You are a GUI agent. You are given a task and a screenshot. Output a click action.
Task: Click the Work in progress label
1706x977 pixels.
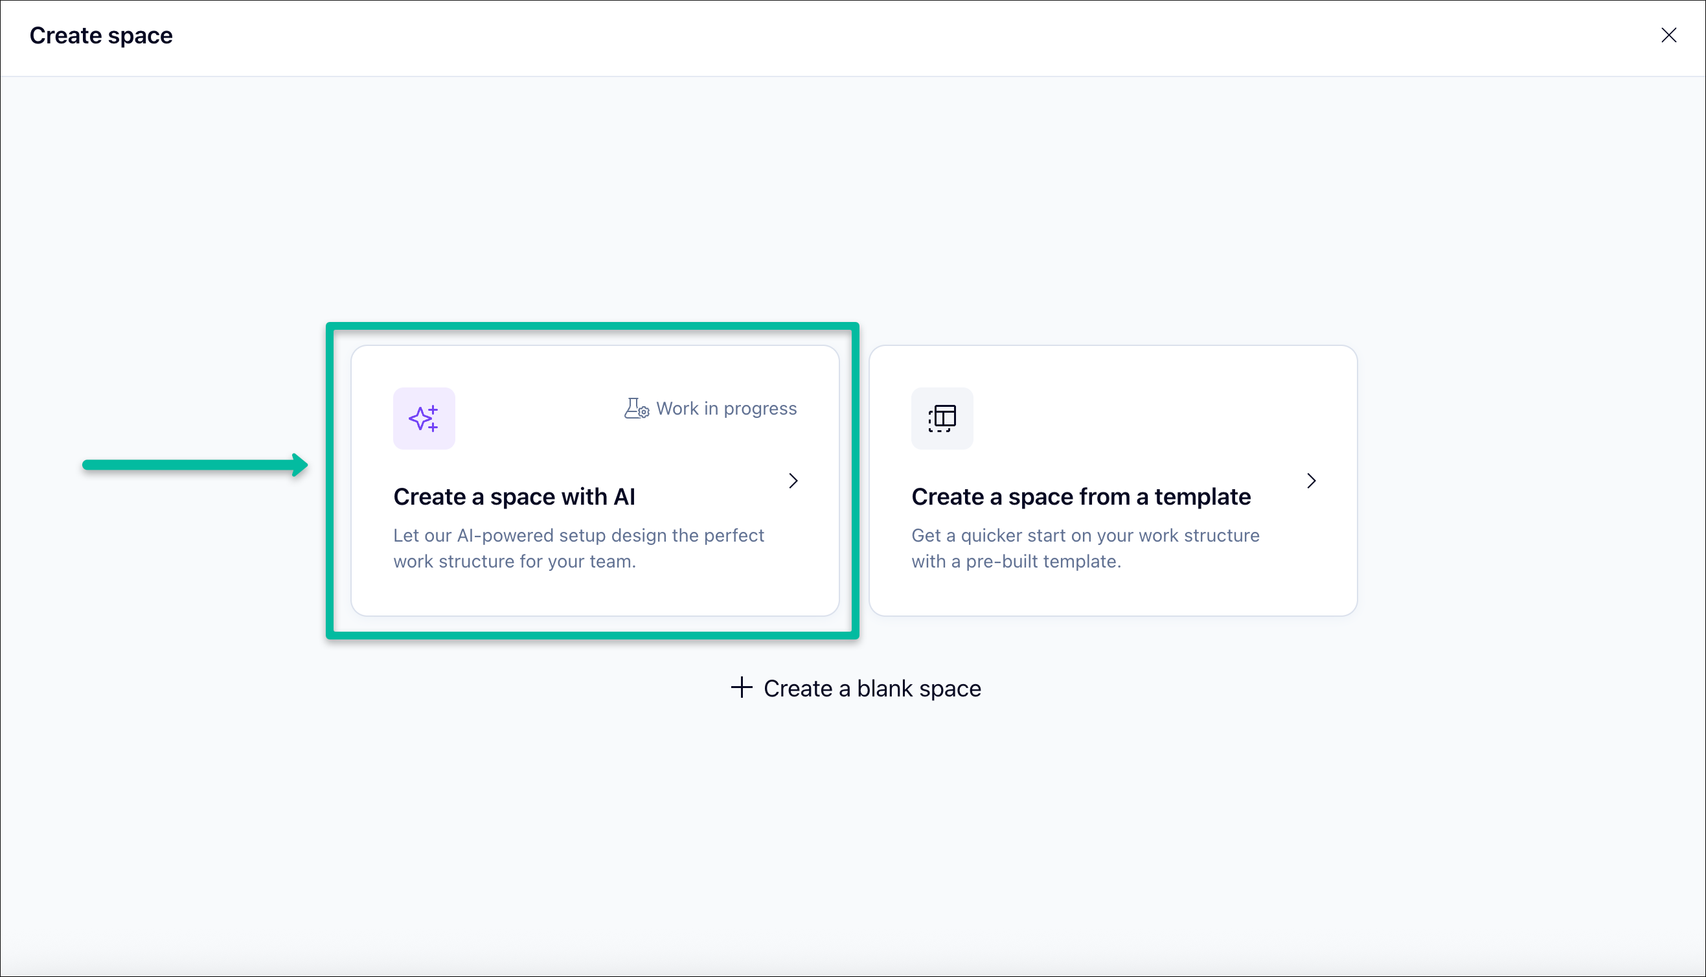726,409
